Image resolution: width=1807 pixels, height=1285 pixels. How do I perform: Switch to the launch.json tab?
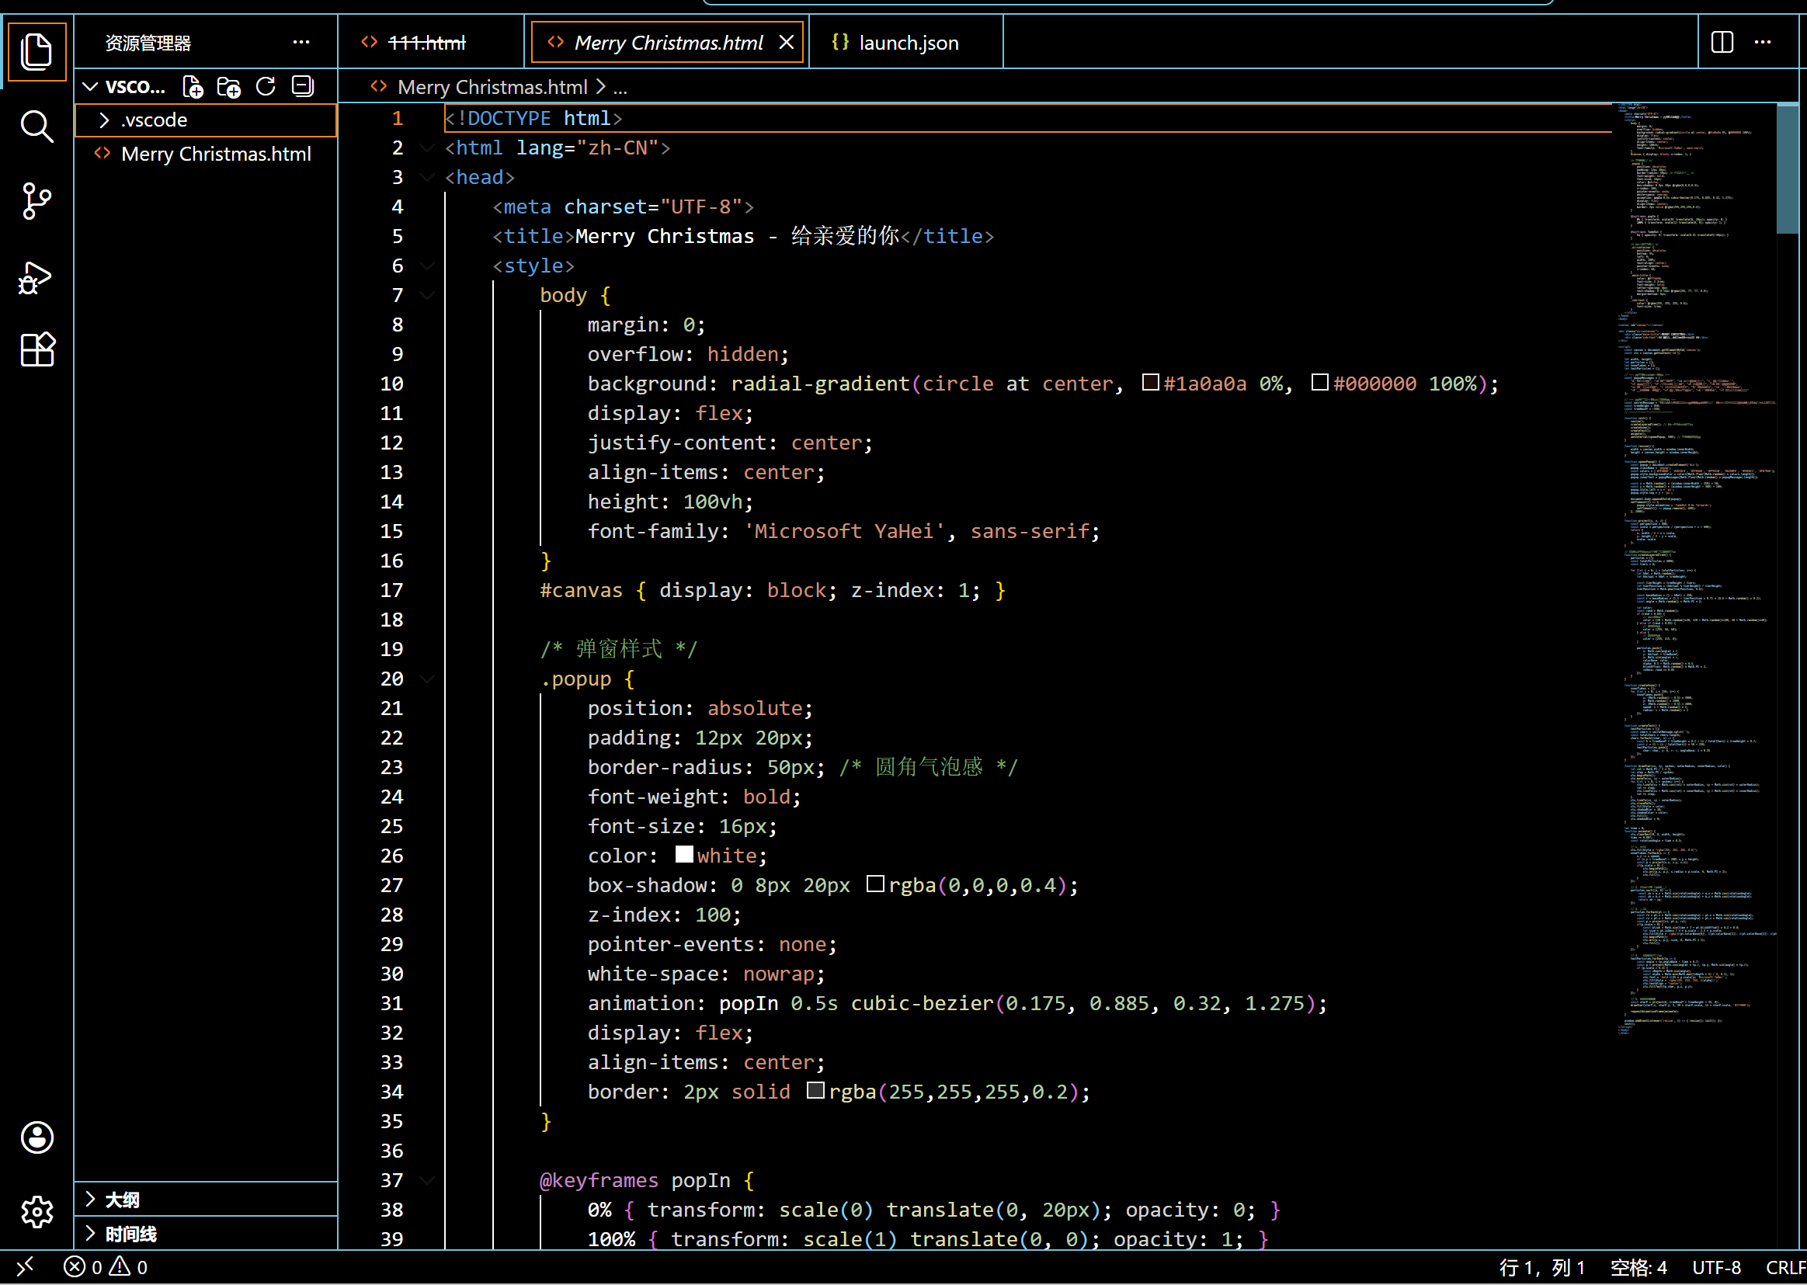click(x=908, y=43)
